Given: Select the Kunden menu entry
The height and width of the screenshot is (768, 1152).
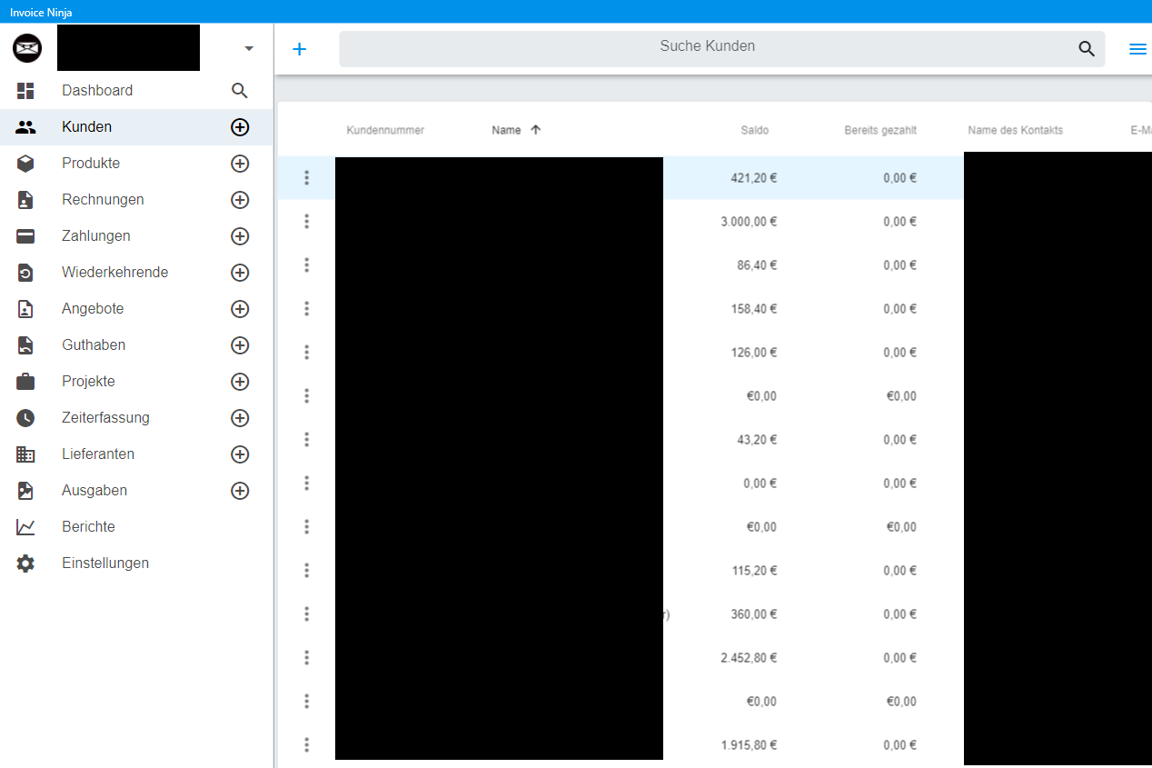Looking at the screenshot, I should pos(86,126).
